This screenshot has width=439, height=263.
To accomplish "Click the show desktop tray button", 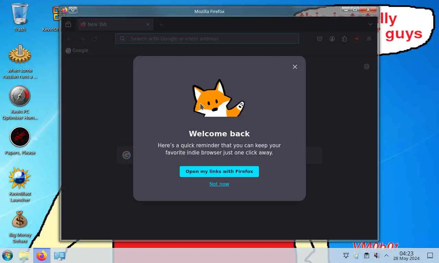I will click(x=430, y=255).
